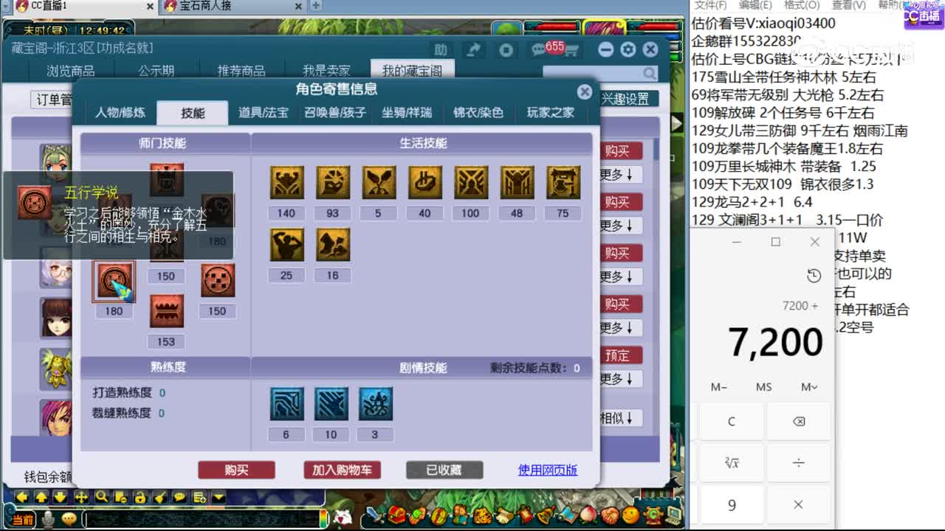This screenshot has width=945, height=531.
Task: Open the treasure chest icon in the shortcut bar
Action: click(397, 515)
